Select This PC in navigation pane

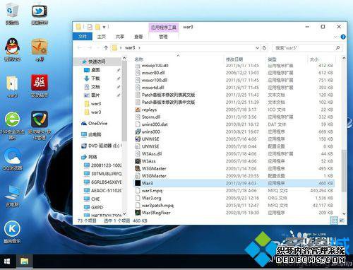point(91,134)
